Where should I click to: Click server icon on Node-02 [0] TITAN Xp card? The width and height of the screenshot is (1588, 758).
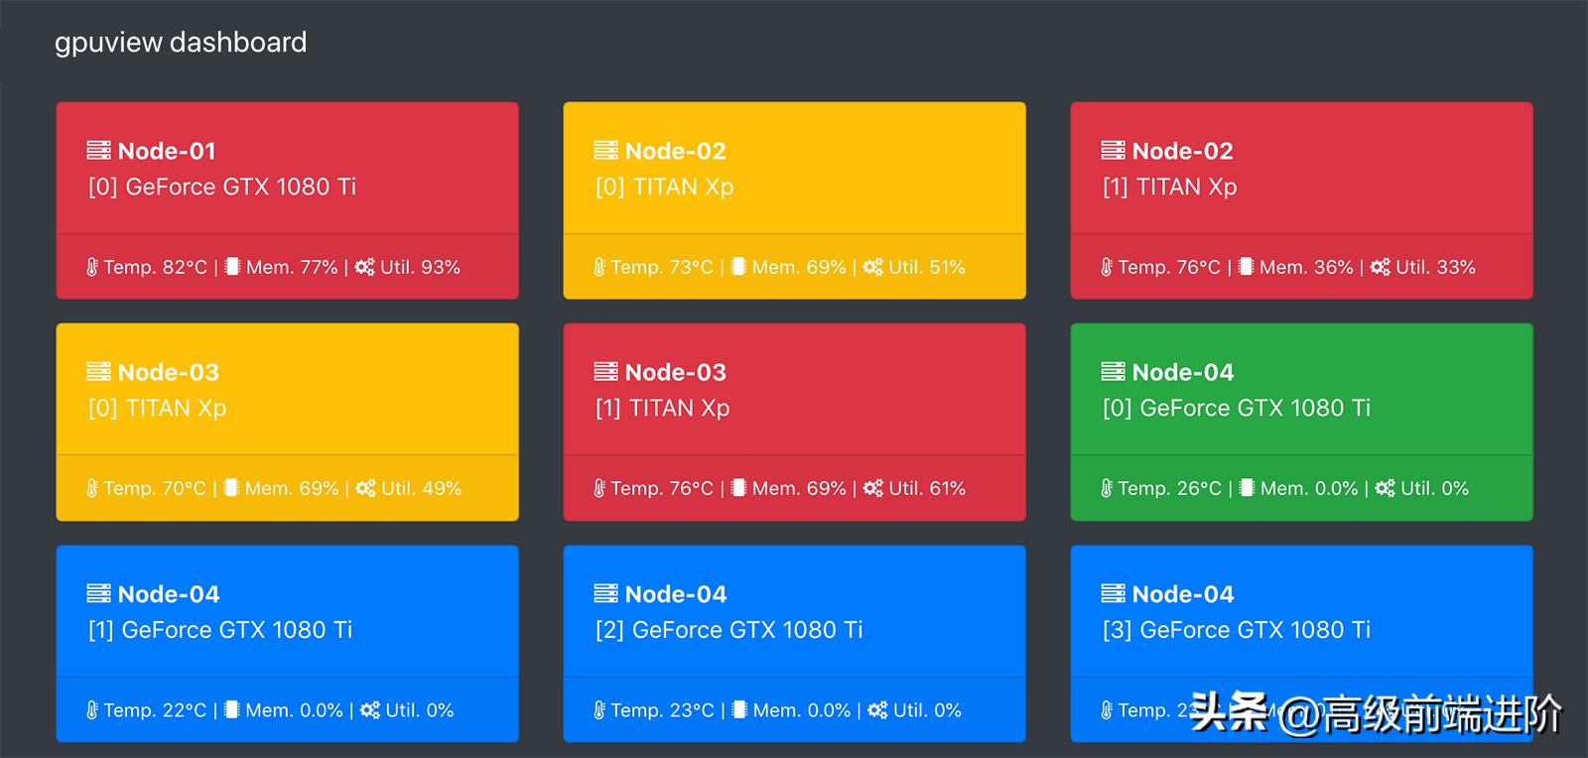(x=606, y=151)
